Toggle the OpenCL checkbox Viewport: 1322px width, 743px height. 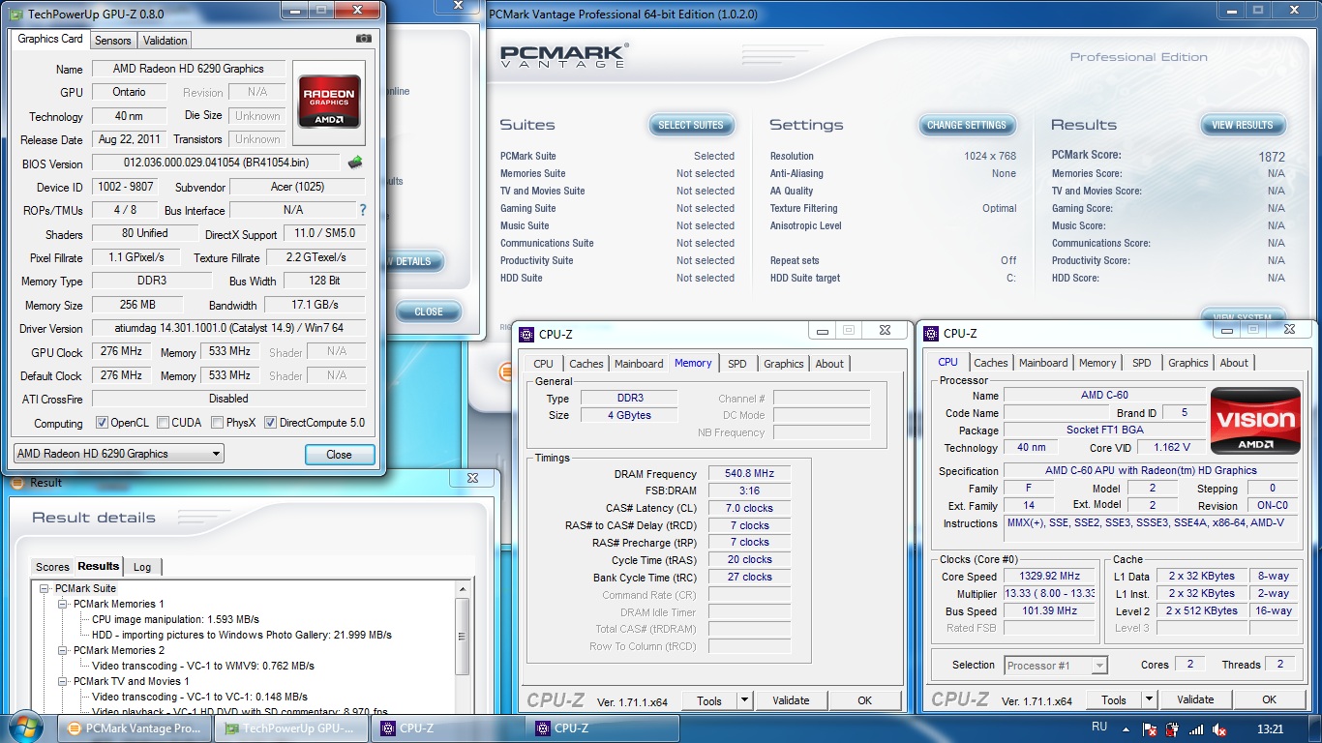tap(102, 423)
